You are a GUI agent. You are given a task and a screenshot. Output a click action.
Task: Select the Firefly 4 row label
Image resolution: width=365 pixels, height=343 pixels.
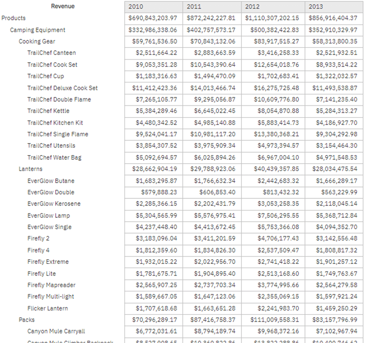(x=38, y=250)
